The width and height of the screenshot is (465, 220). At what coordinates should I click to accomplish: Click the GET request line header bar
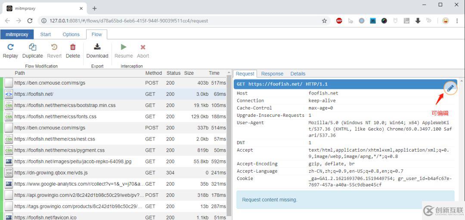click(x=344, y=84)
